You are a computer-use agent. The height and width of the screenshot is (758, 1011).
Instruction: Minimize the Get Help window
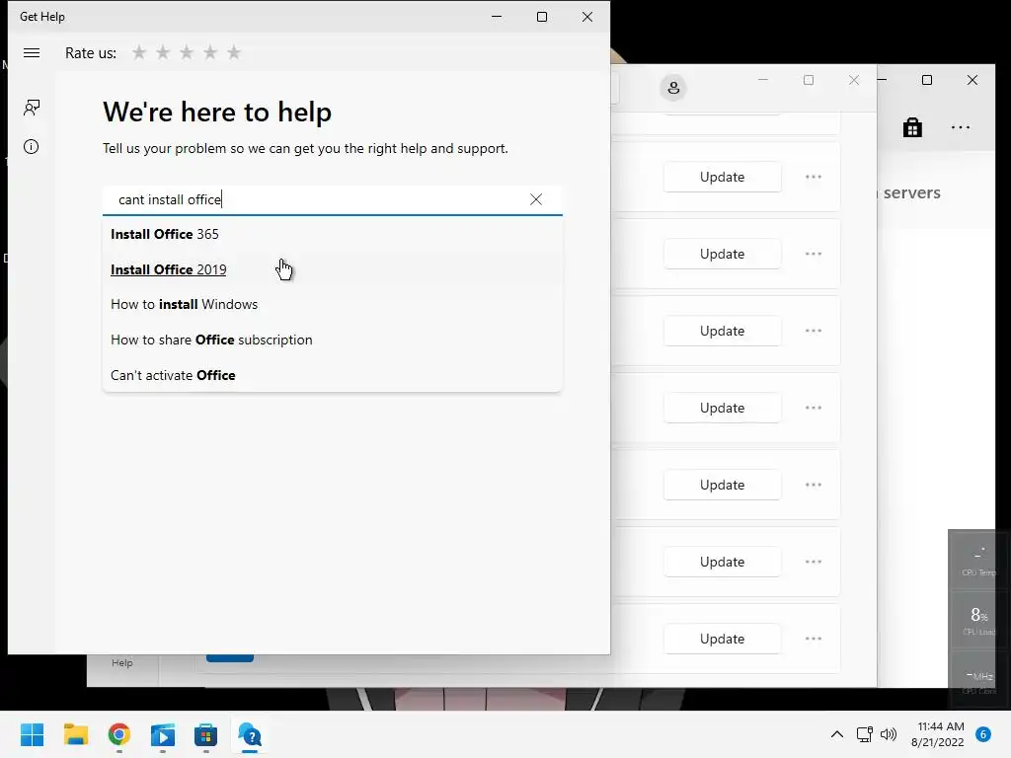[497, 17]
